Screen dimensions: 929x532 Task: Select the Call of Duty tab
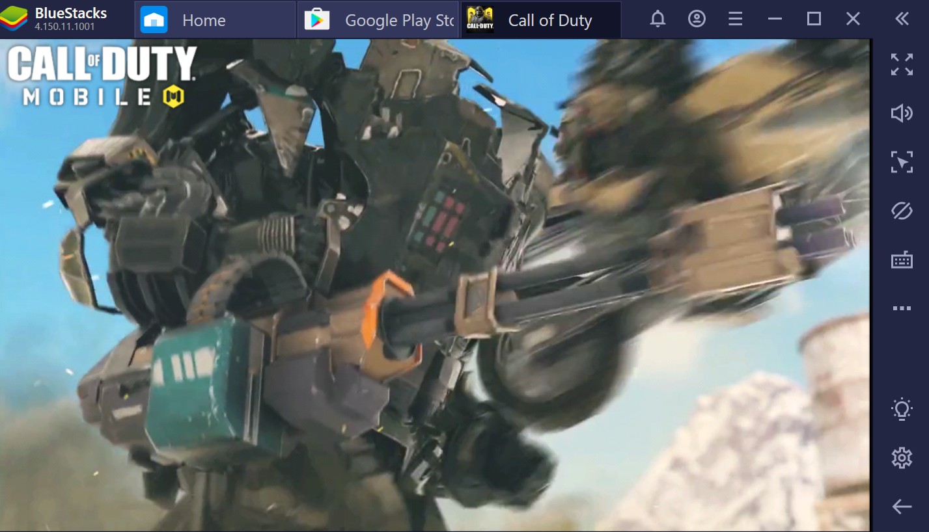(540, 20)
